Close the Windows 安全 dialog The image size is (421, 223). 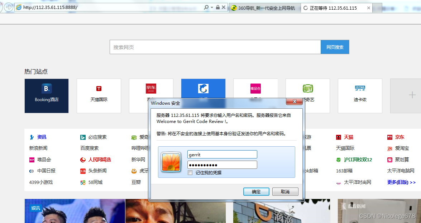tap(294, 101)
